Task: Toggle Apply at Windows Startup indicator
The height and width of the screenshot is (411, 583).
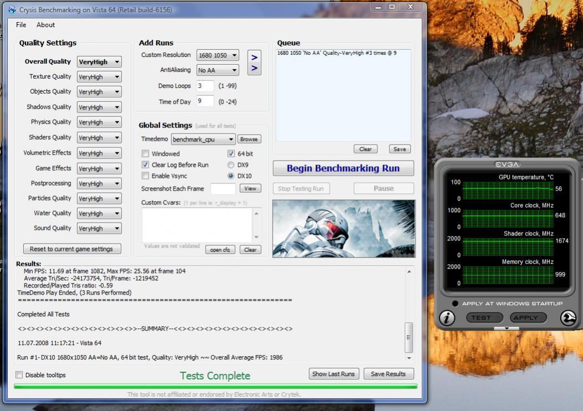Action: [x=455, y=303]
